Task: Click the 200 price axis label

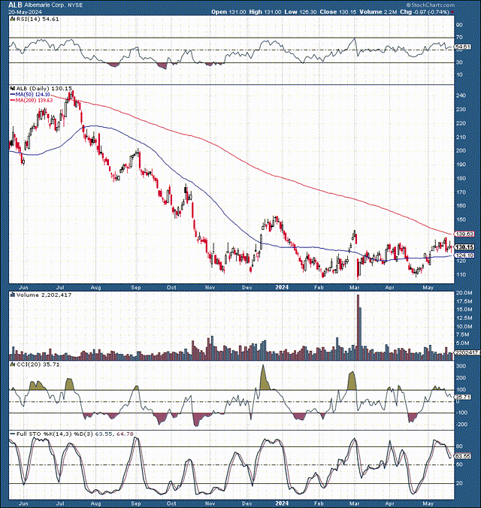Action: (461, 150)
